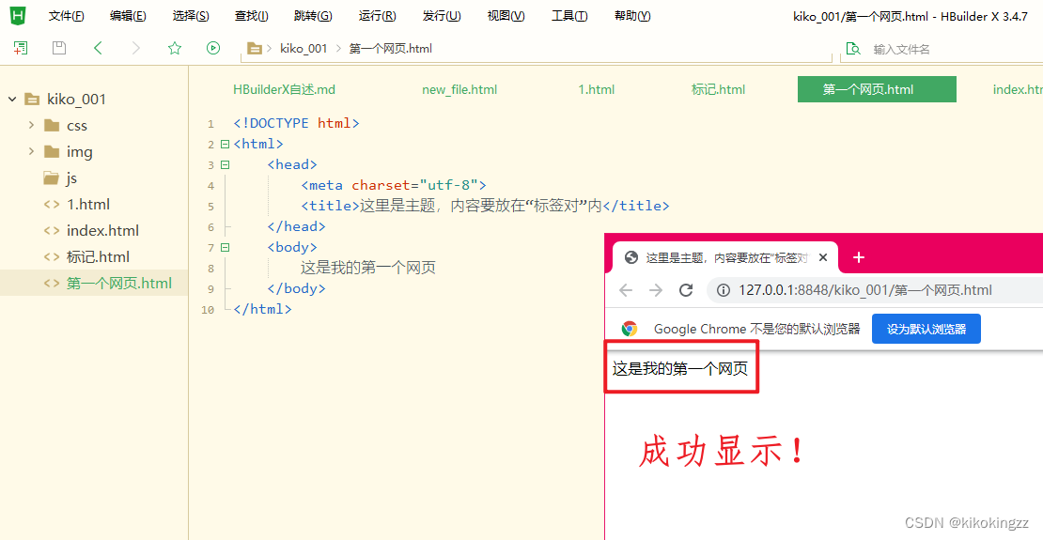The image size is (1043, 540).
Task: Click the Chrome forward arrow
Action: click(656, 290)
